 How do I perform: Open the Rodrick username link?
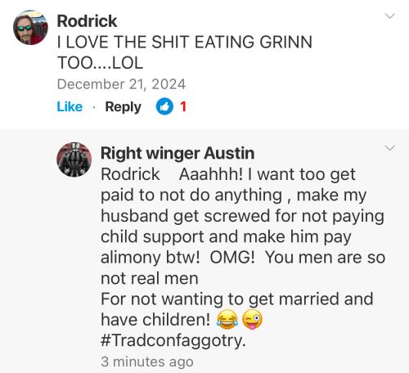[x=87, y=21]
